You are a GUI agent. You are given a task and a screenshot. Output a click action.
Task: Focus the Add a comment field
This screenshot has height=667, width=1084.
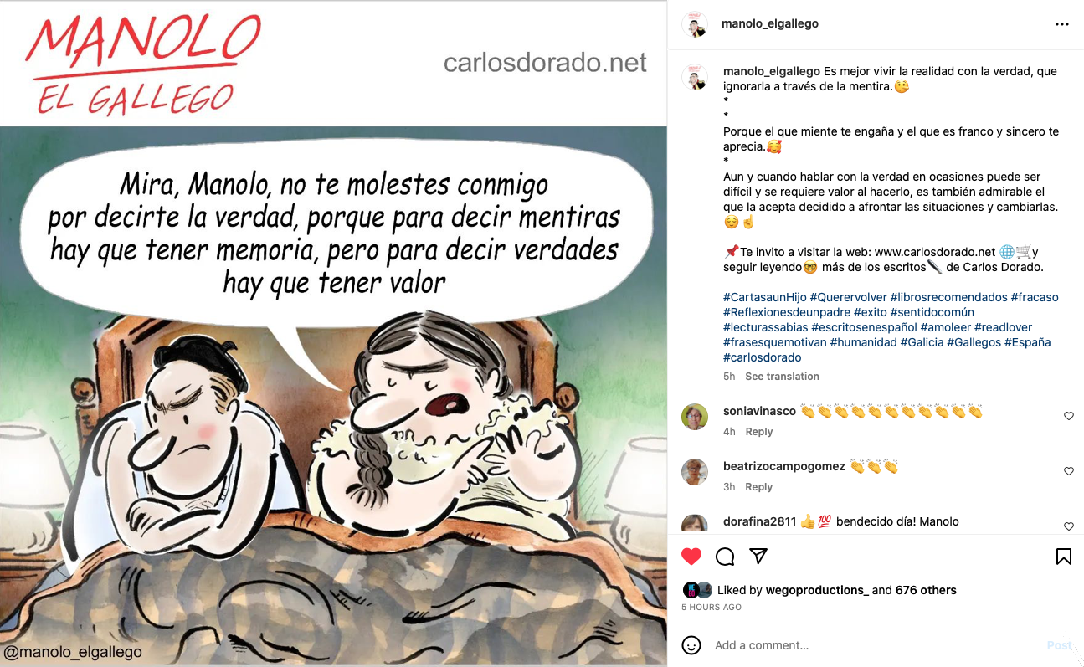click(x=871, y=645)
